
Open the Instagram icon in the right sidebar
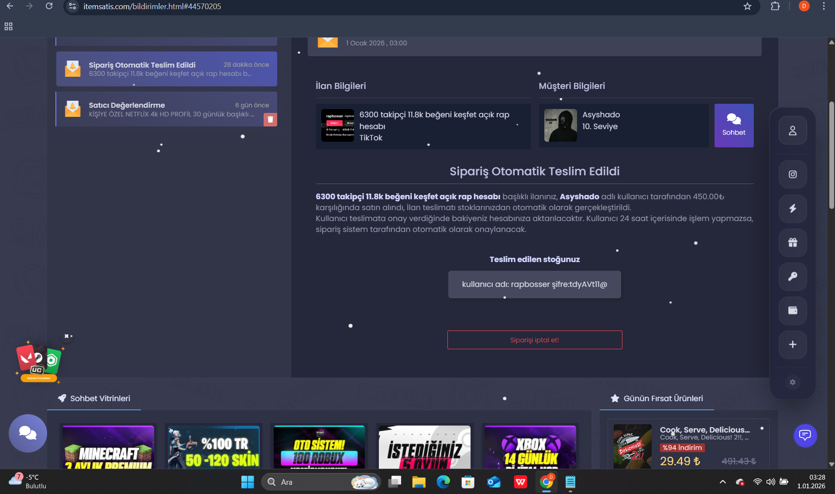click(793, 174)
